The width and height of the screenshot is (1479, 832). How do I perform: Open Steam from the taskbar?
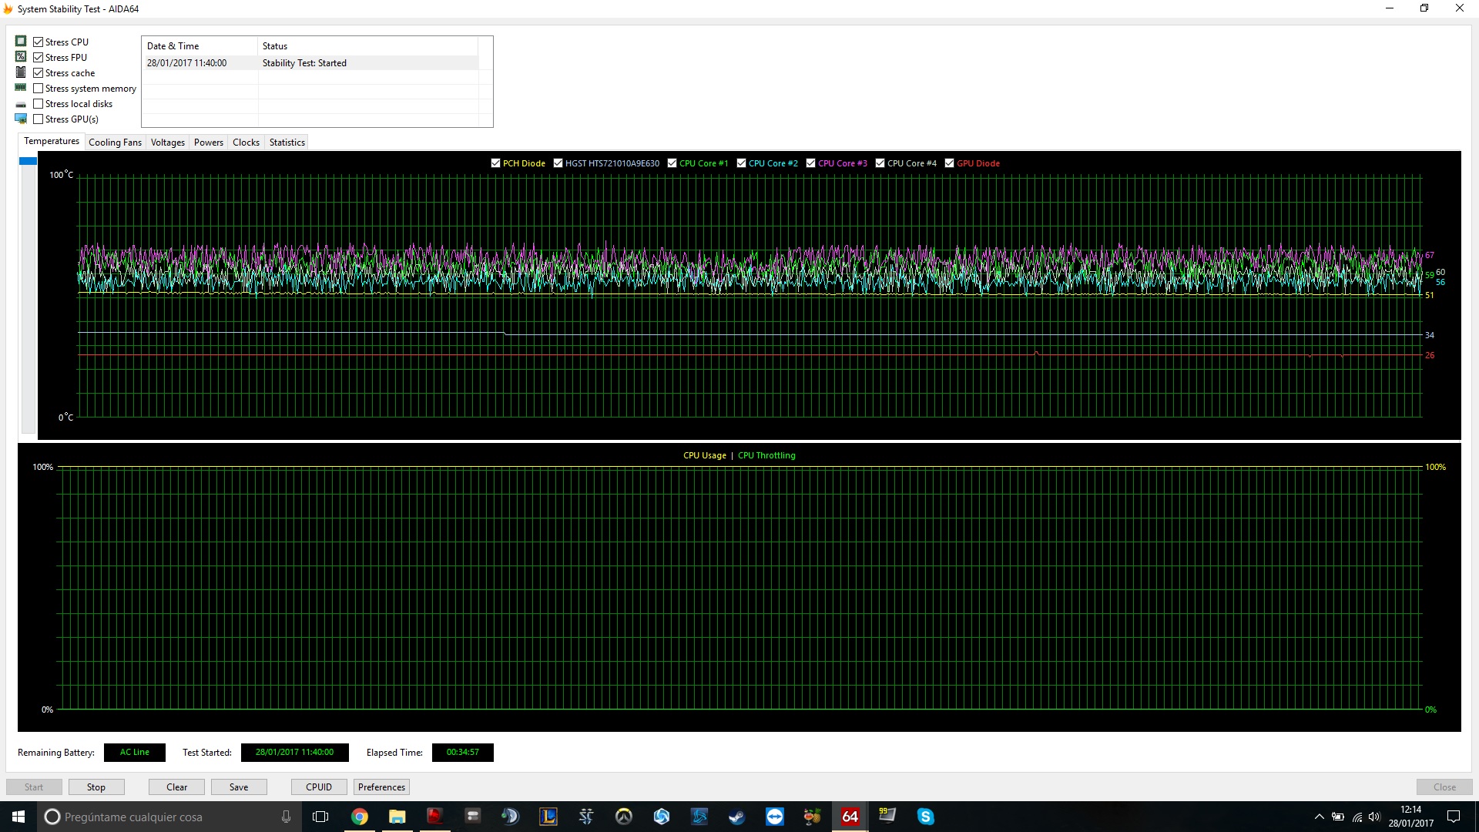[x=736, y=817]
